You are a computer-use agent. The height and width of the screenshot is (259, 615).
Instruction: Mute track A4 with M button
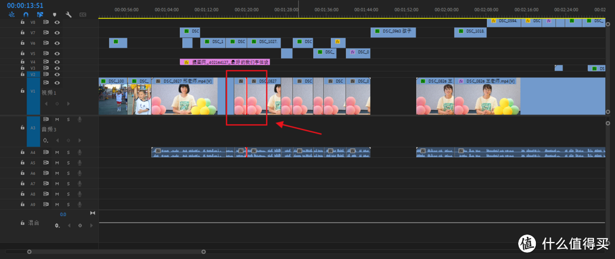point(58,152)
